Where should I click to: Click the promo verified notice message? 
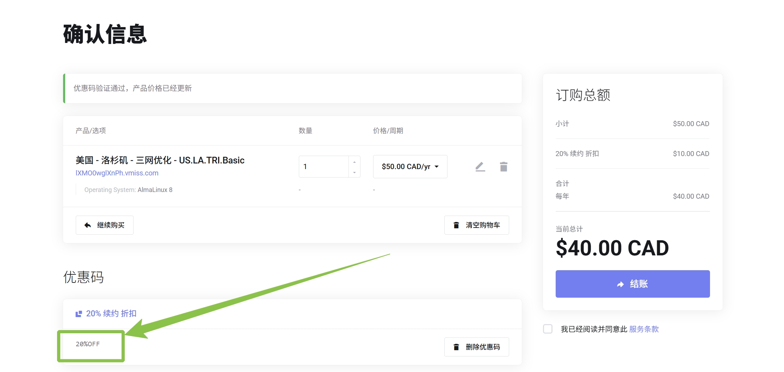tap(132, 88)
